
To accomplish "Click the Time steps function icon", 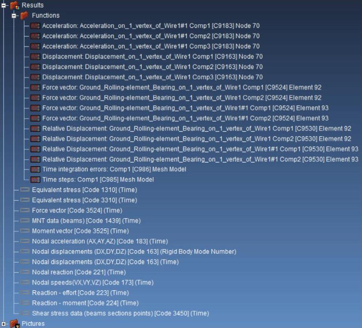I will [35, 180].
